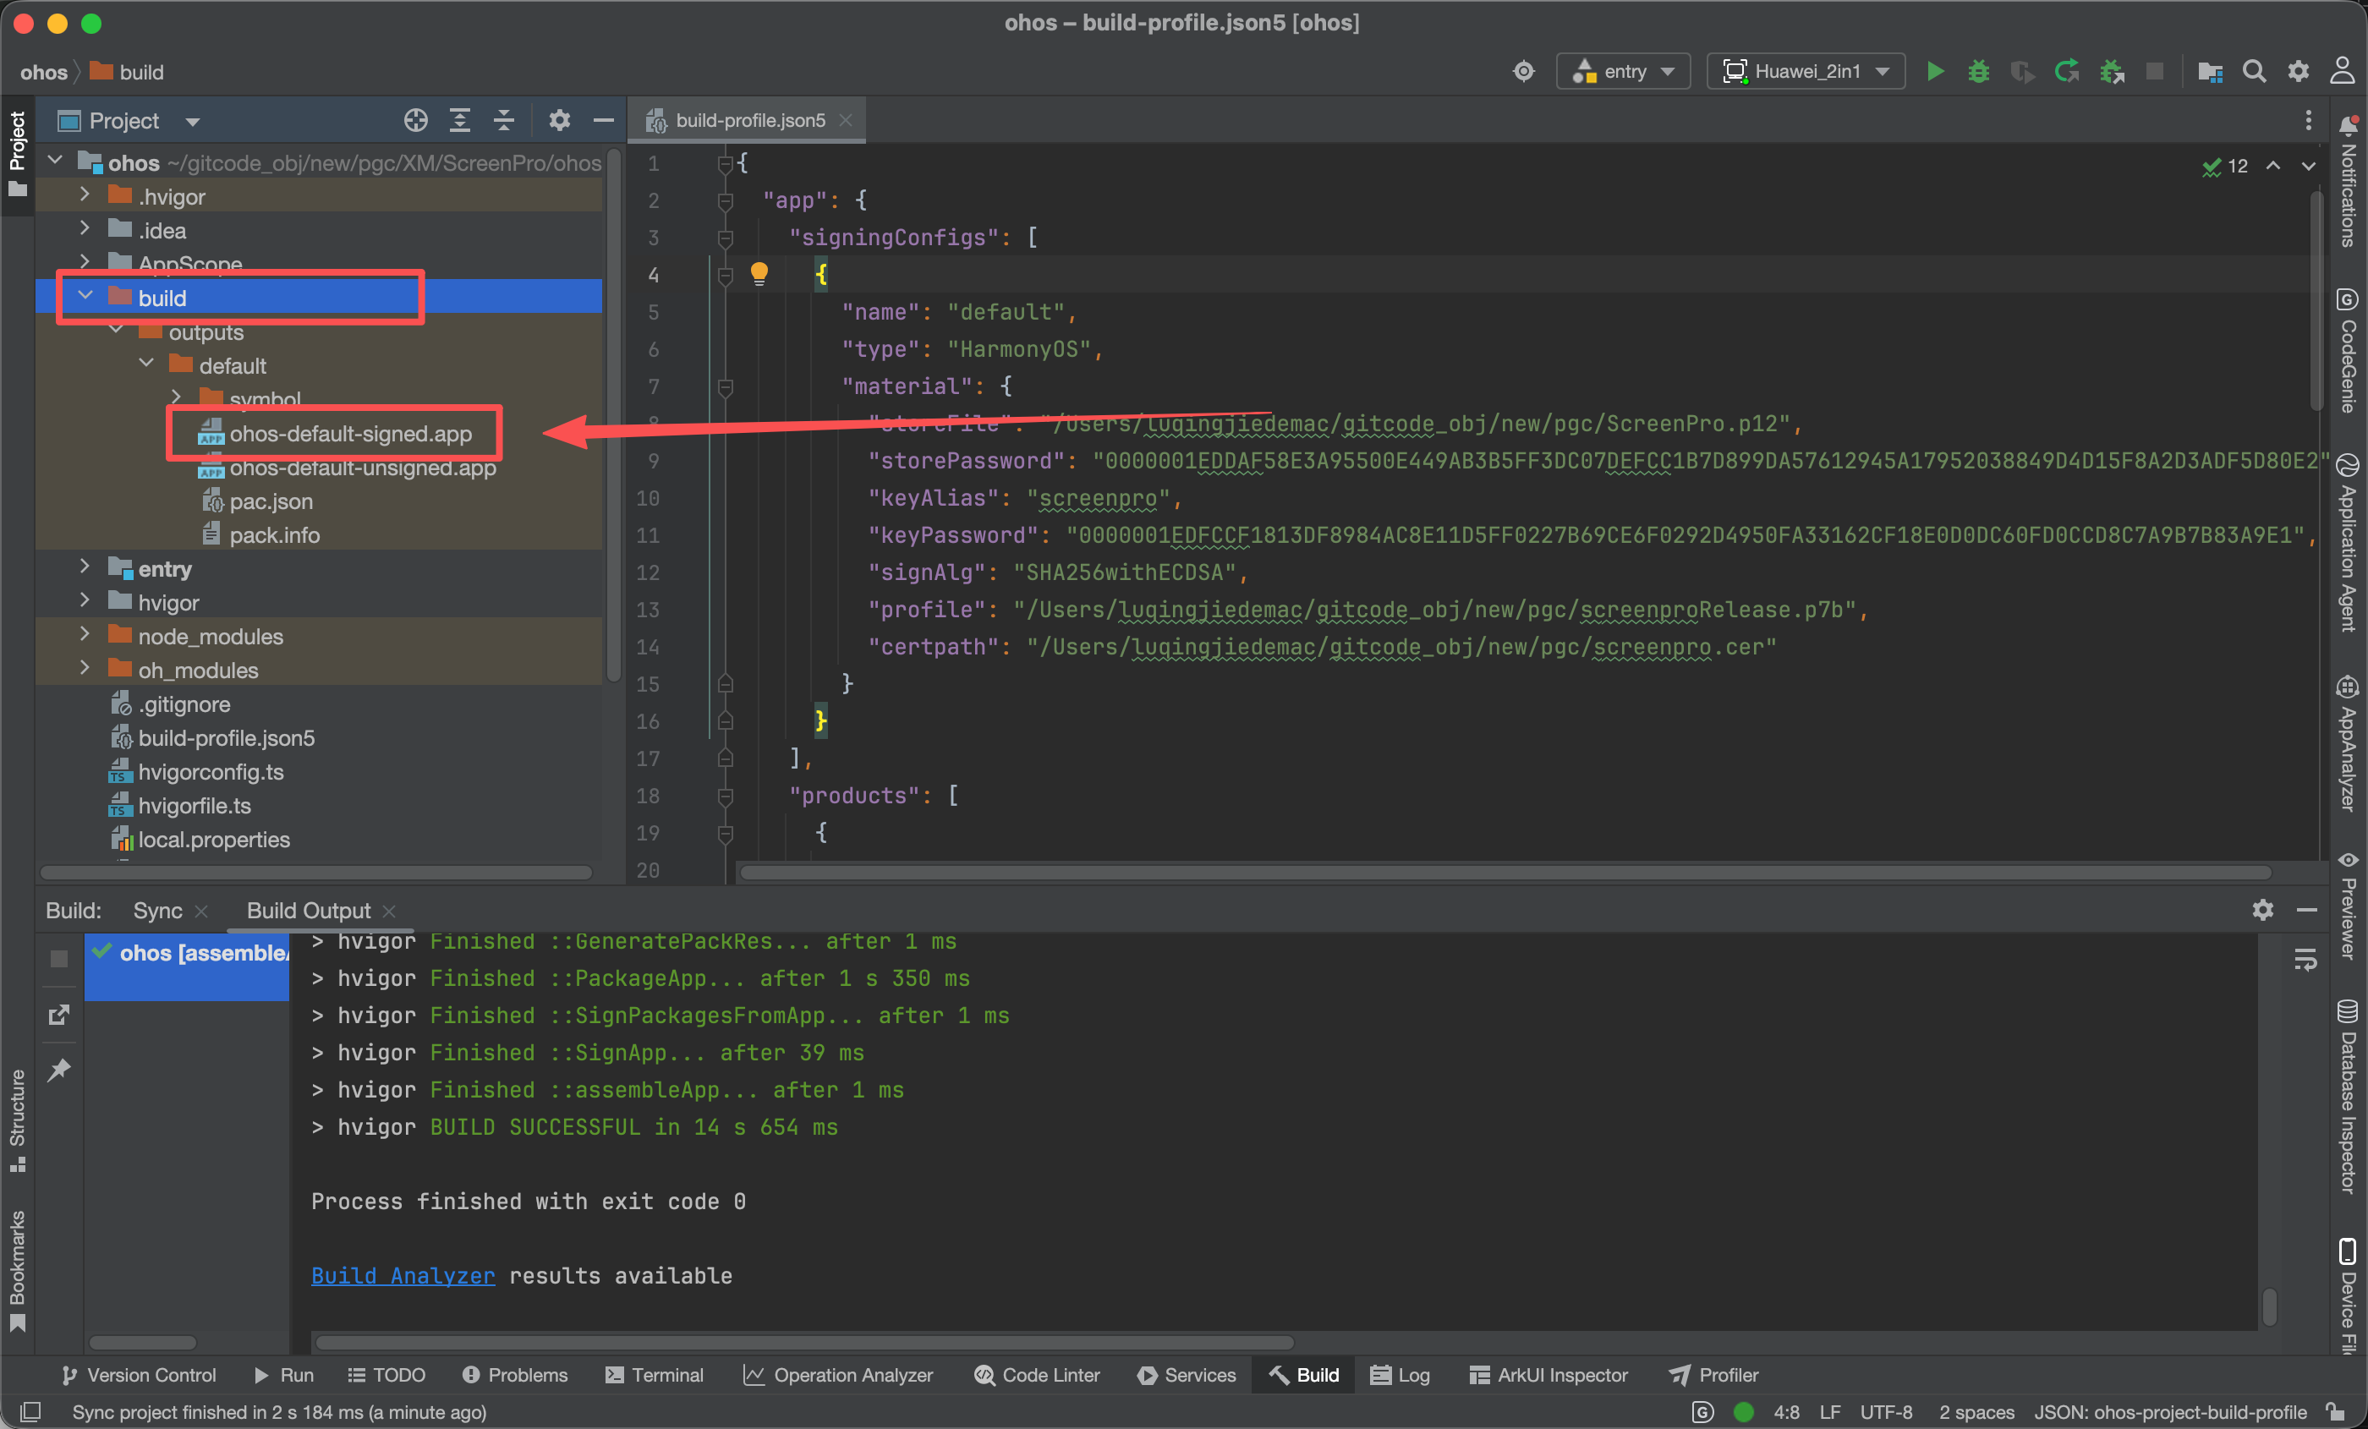
Task: Toggle the Bookmarks tool window stripe
Action: tap(17, 1270)
